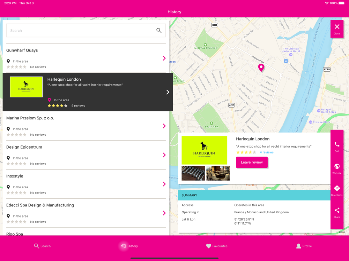Screen dimensions: 349x261
Task: Click location pin icon in Inoxstyle row
Action: [8, 187]
